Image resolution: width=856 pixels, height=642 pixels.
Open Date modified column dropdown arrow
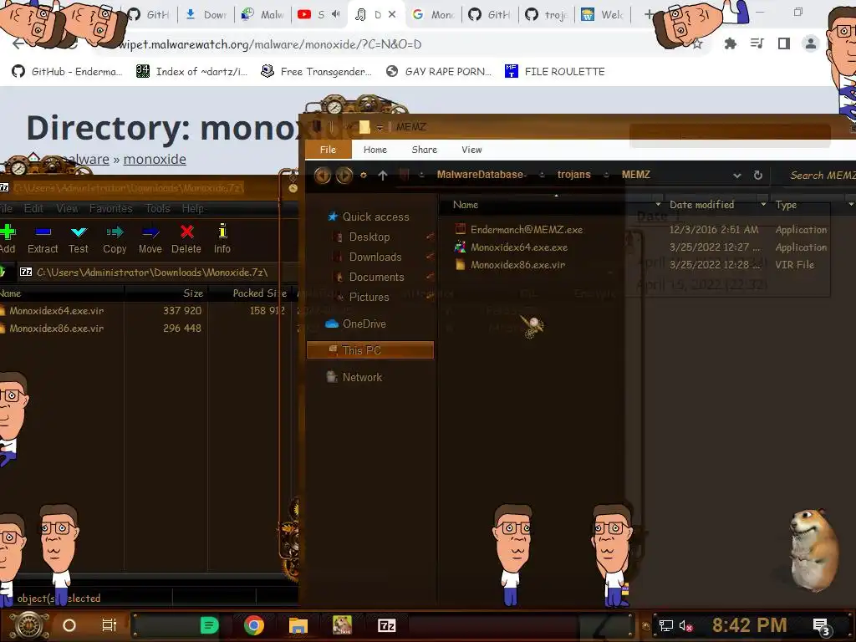click(763, 205)
